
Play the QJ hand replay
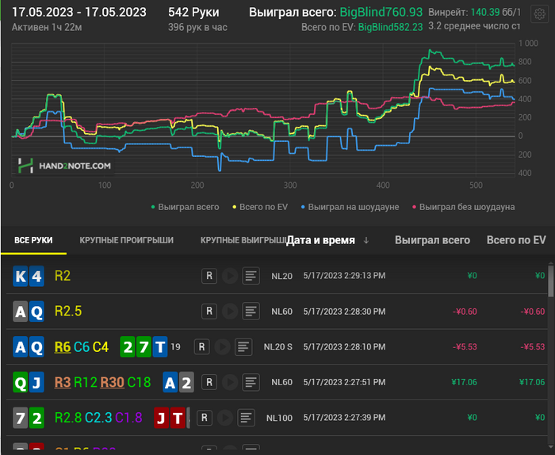[x=230, y=382]
